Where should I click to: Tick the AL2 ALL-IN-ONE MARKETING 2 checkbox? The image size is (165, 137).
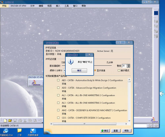click(x=58, y=95)
